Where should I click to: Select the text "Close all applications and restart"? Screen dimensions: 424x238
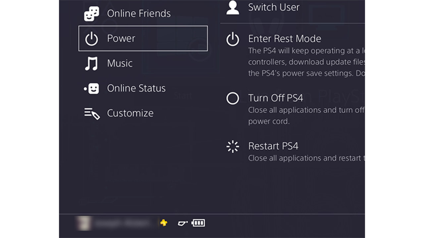pyautogui.click(x=305, y=158)
